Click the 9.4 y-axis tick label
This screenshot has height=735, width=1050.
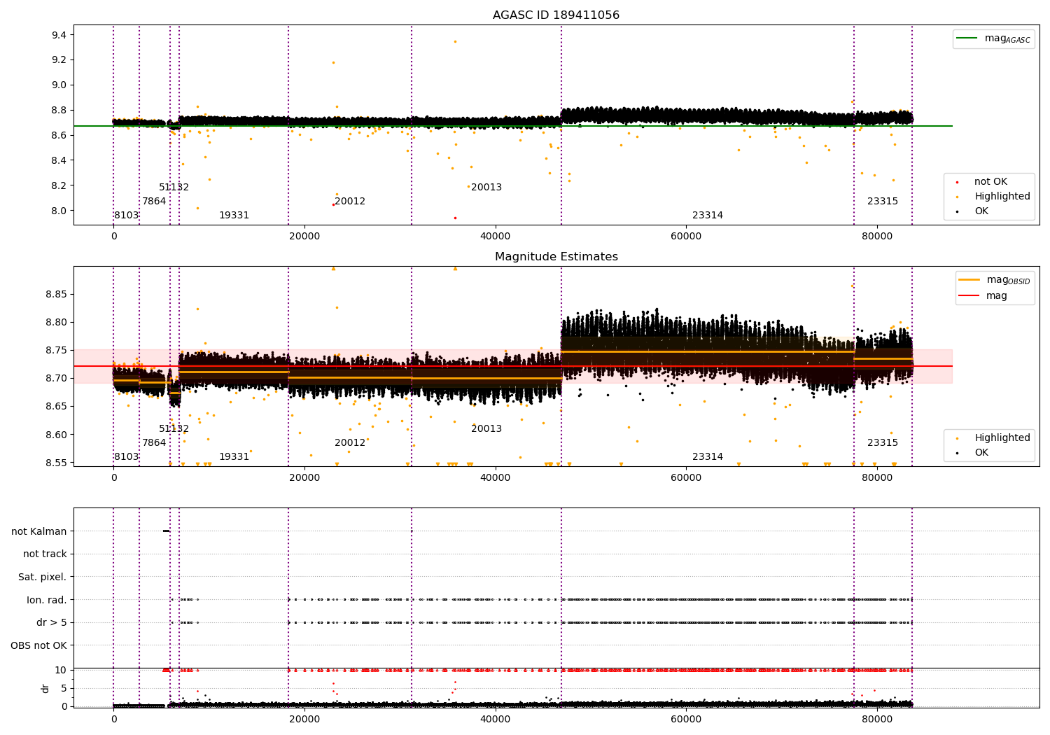[x=59, y=35]
